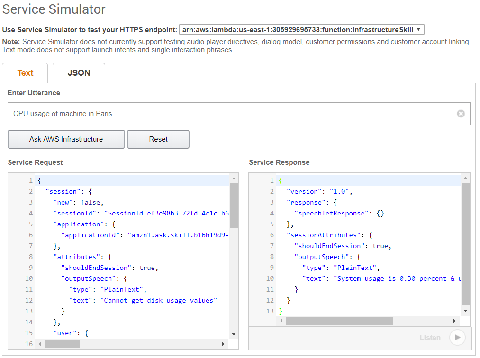Click the Ask AWS Infrastructure button
The image size is (480, 358).
coord(66,139)
